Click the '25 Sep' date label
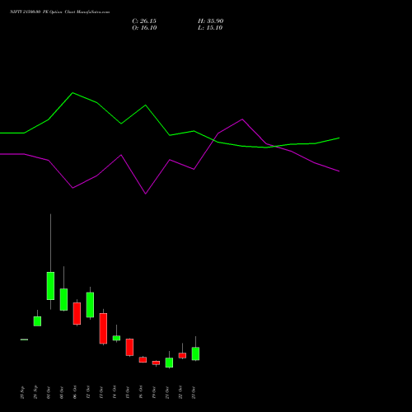The image size is (412, 412). (22, 393)
